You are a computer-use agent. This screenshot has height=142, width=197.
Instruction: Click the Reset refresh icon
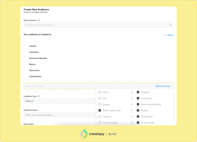[165, 35]
